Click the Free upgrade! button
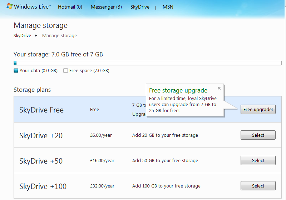The image size is (286, 200). [258, 110]
